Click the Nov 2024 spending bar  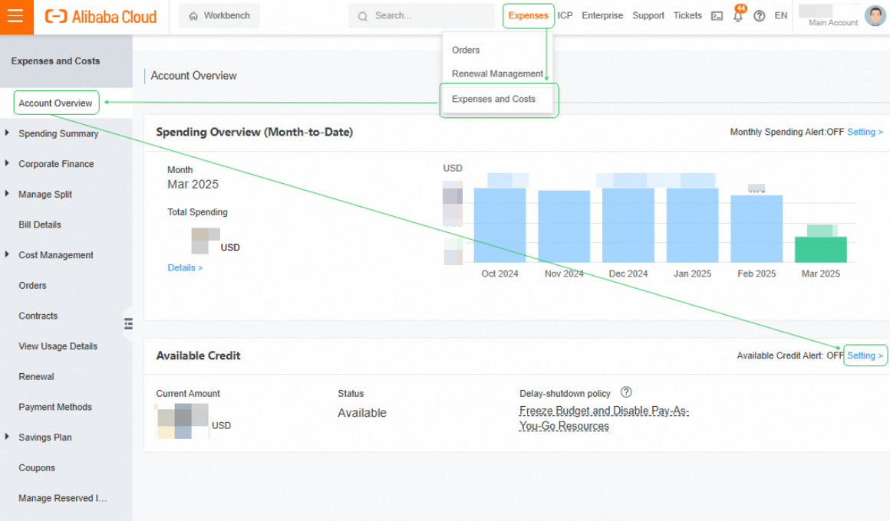point(564,226)
